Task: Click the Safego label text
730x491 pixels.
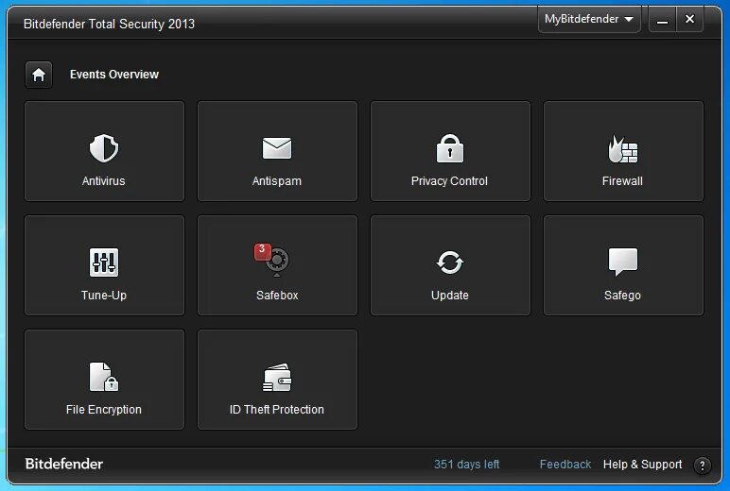Action: point(622,296)
